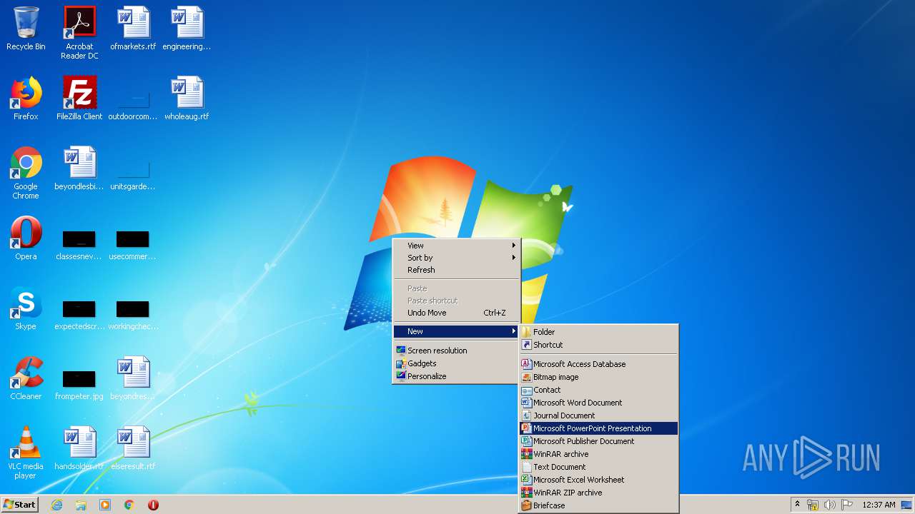Create a new Shortcut
This screenshot has width=915, height=514.
(598, 345)
